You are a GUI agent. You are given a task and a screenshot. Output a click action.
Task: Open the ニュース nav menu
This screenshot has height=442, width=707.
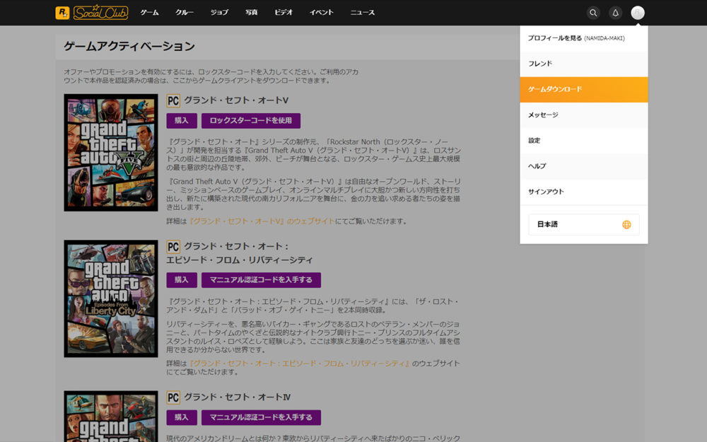(363, 13)
